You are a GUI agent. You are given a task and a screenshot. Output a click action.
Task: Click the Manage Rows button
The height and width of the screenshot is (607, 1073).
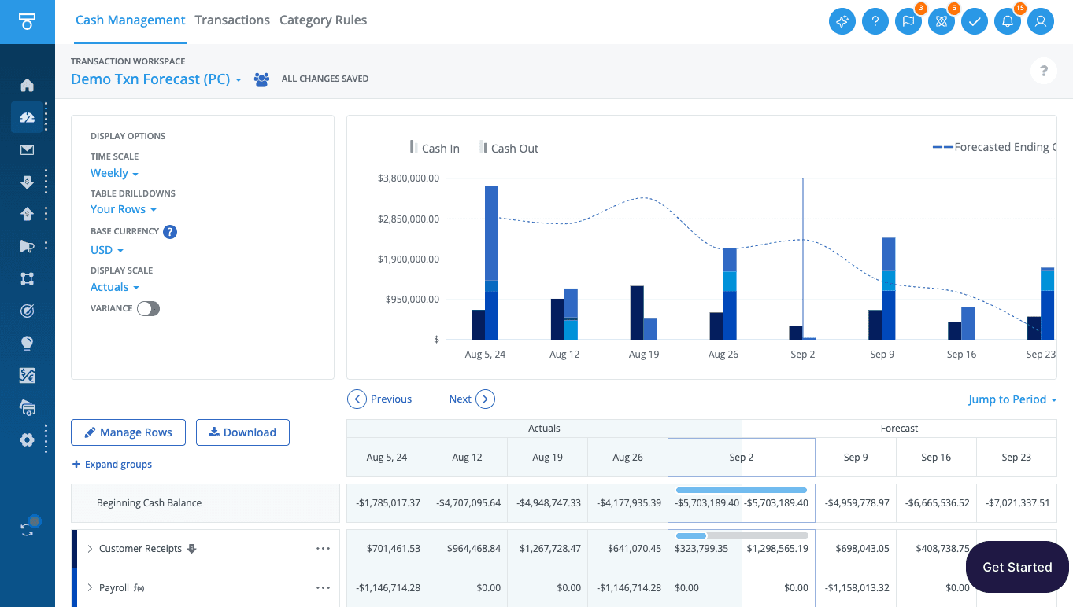coord(128,432)
